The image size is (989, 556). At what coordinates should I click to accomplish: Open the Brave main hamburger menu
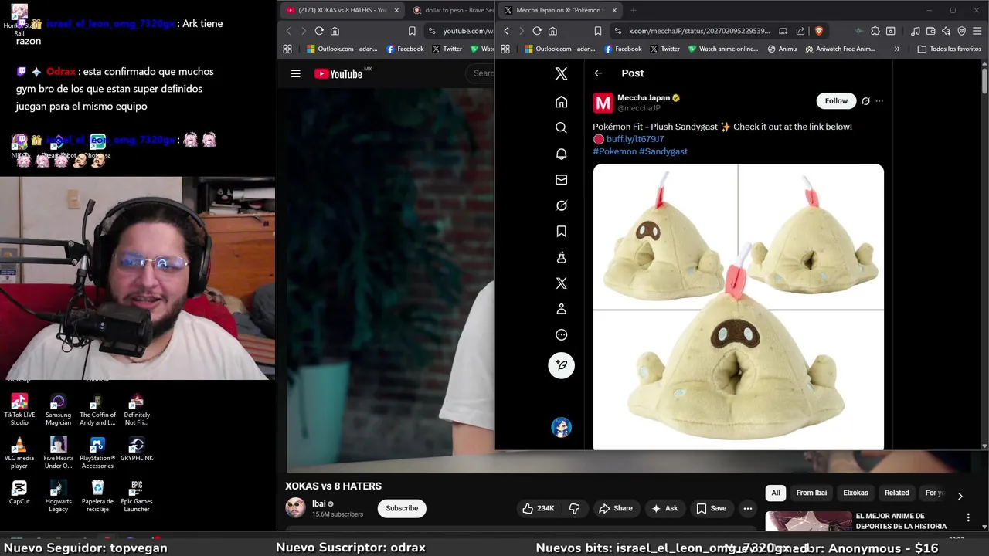click(977, 31)
